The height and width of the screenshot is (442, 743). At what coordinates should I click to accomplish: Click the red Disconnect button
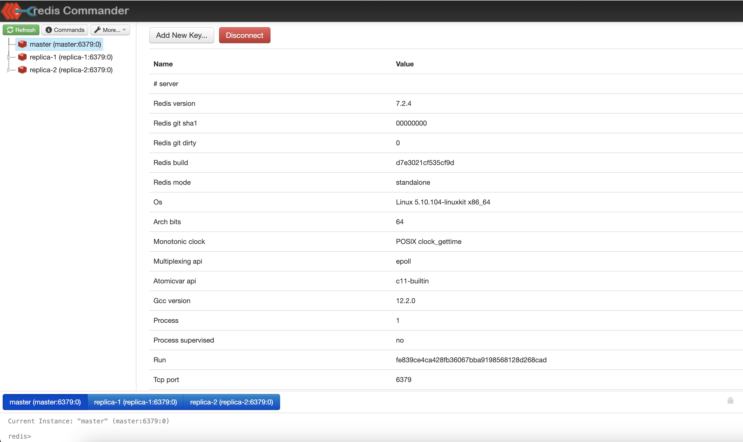[245, 35]
